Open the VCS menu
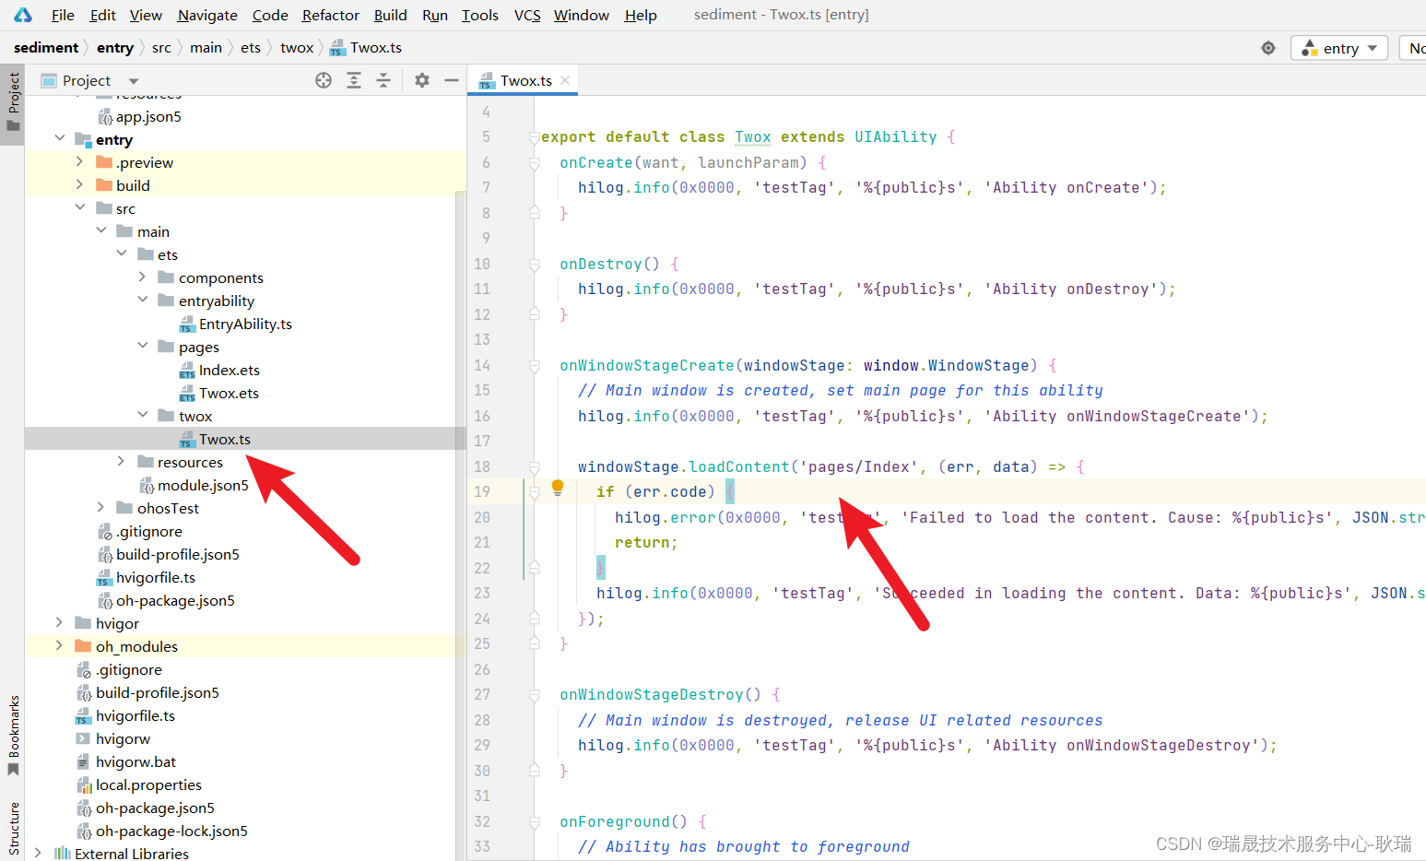This screenshot has width=1426, height=861. coord(527,15)
